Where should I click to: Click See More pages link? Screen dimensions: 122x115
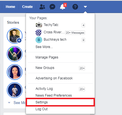point(44,47)
